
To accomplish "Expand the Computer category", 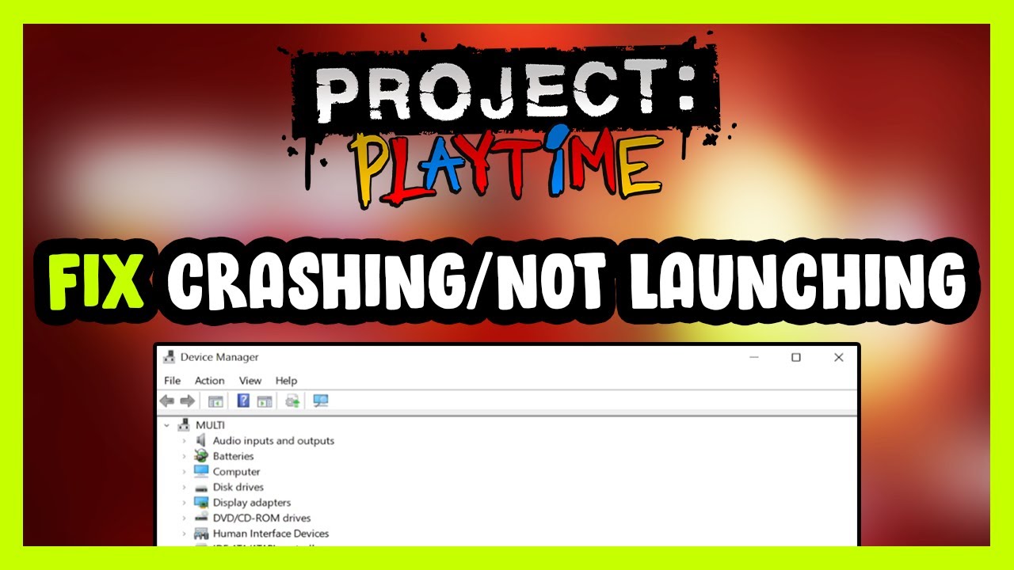I will coord(184,472).
